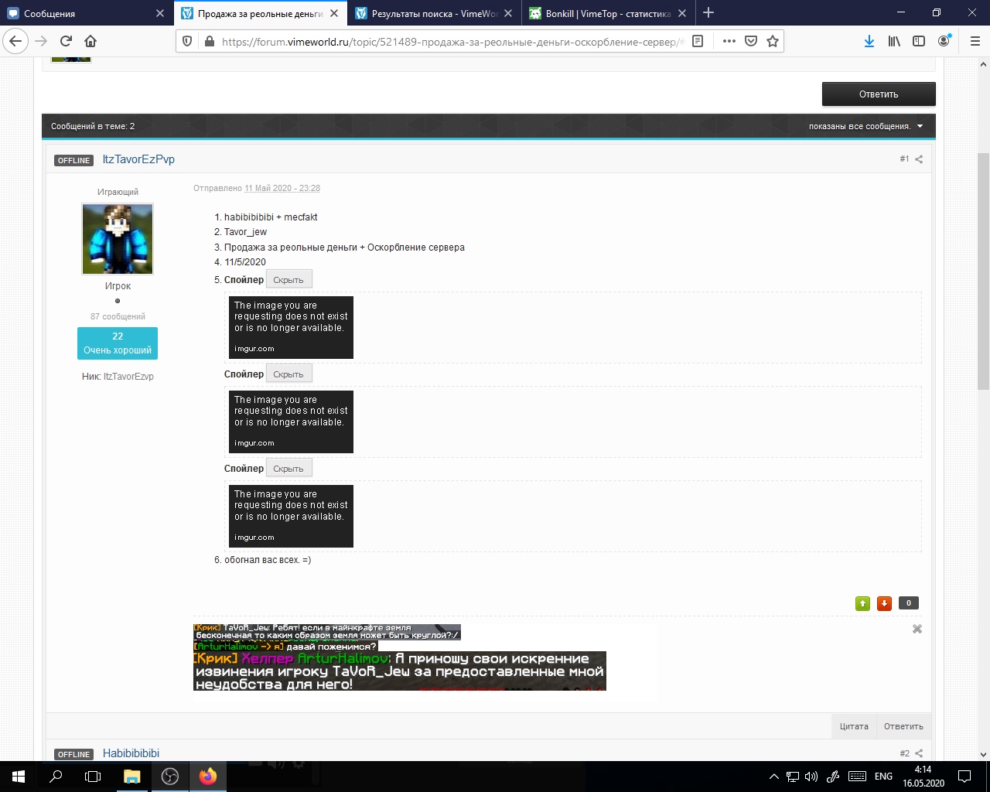Click the Firefox library icon

tap(894, 41)
